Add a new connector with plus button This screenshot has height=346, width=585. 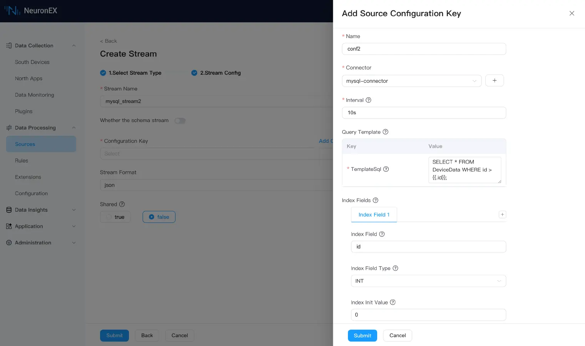[x=495, y=81]
